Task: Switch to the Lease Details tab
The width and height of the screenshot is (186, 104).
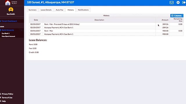Action: (46, 10)
